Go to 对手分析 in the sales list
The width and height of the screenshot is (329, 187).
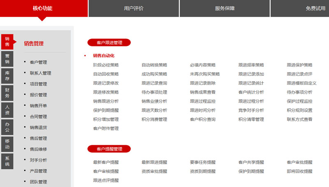tap(38, 160)
